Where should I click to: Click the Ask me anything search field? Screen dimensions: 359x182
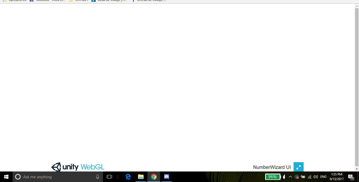[53, 177]
